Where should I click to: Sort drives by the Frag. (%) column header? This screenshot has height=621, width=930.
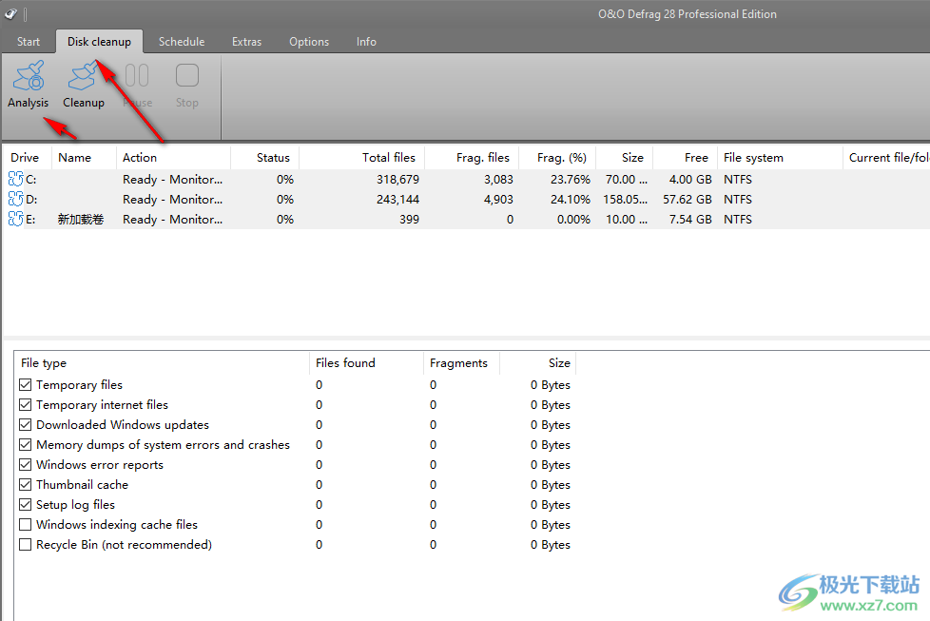pos(561,158)
